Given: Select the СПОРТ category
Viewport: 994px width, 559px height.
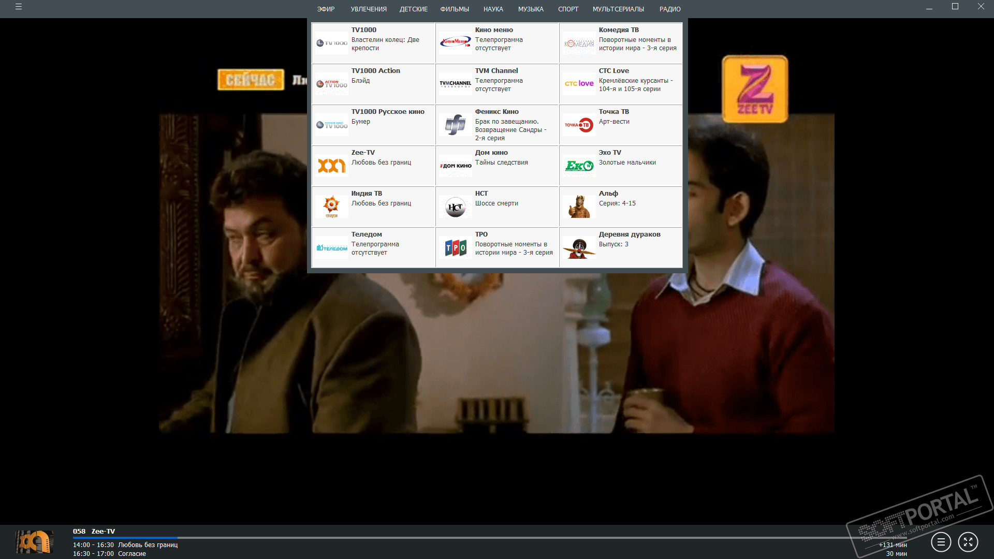Looking at the screenshot, I should [x=568, y=9].
